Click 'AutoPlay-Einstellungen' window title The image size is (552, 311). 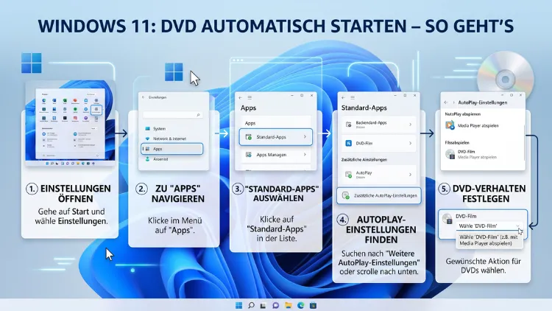482,102
